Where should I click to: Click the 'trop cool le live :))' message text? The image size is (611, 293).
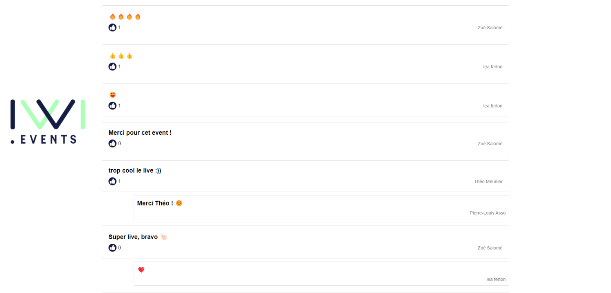pyautogui.click(x=135, y=171)
